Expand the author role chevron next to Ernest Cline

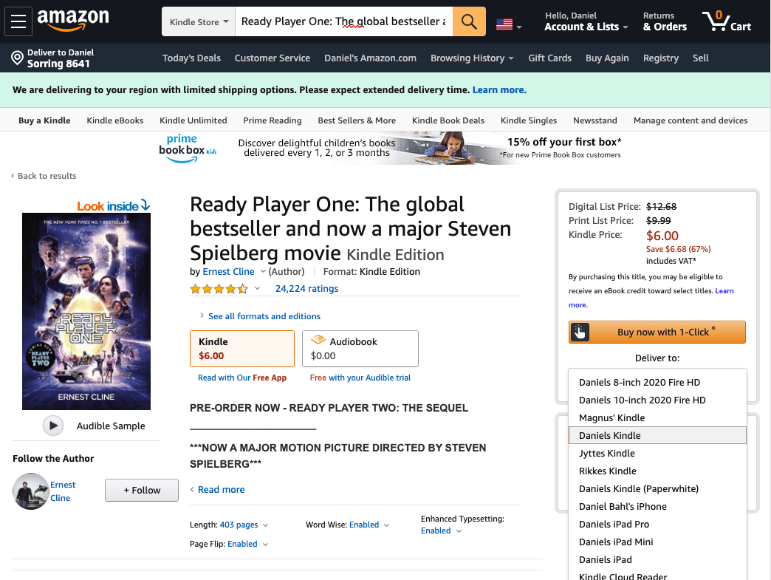tap(263, 271)
